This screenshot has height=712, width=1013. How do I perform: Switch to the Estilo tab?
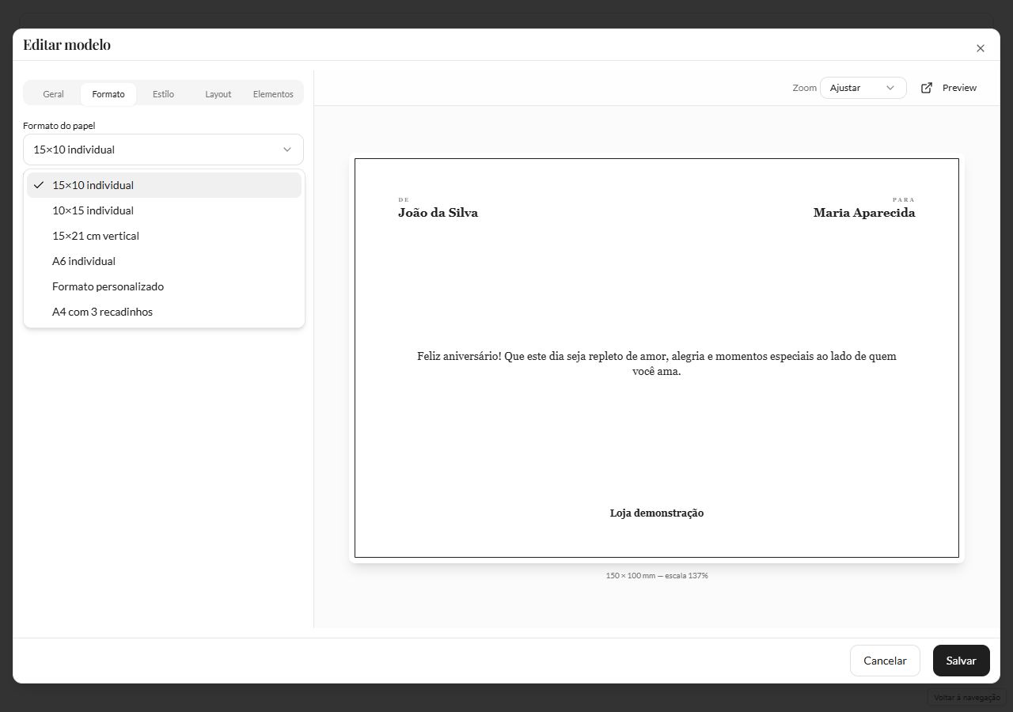[x=163, y=94]
